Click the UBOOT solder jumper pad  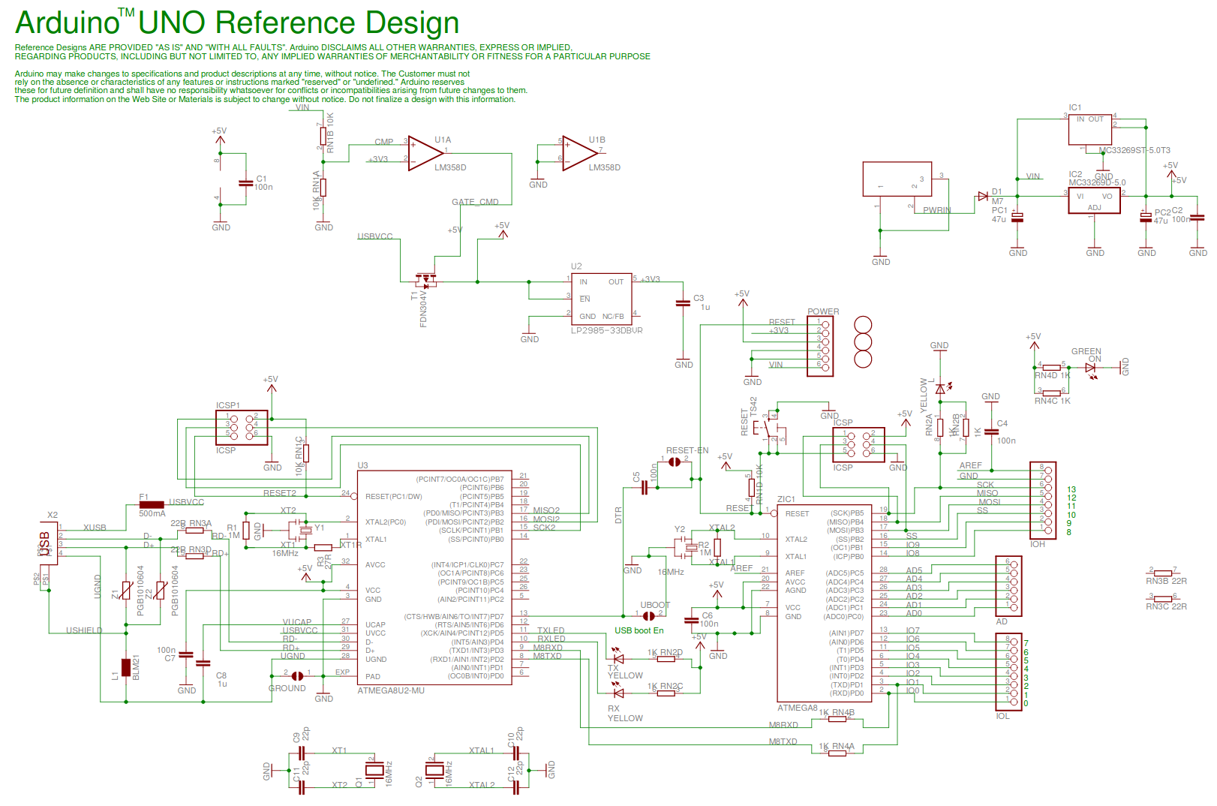[648, 616]
